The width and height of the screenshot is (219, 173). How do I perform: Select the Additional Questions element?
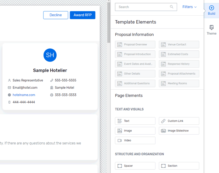135,83
